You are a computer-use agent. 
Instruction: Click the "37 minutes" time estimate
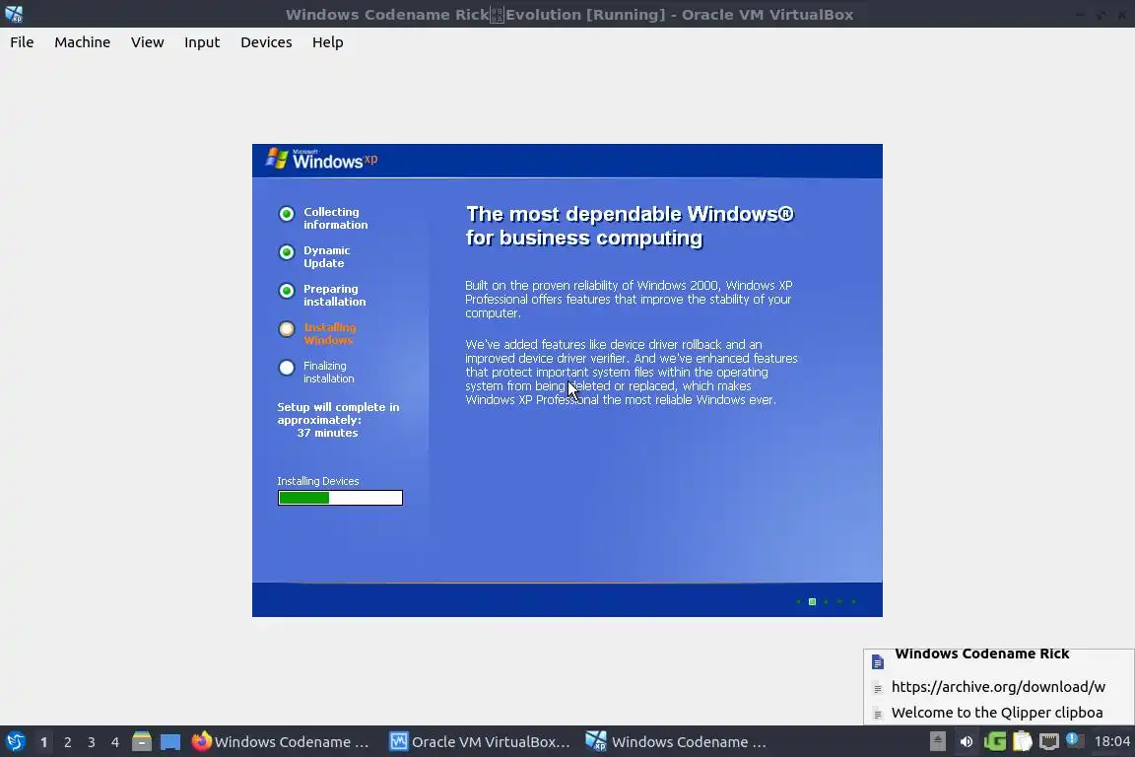pos(327,433)
